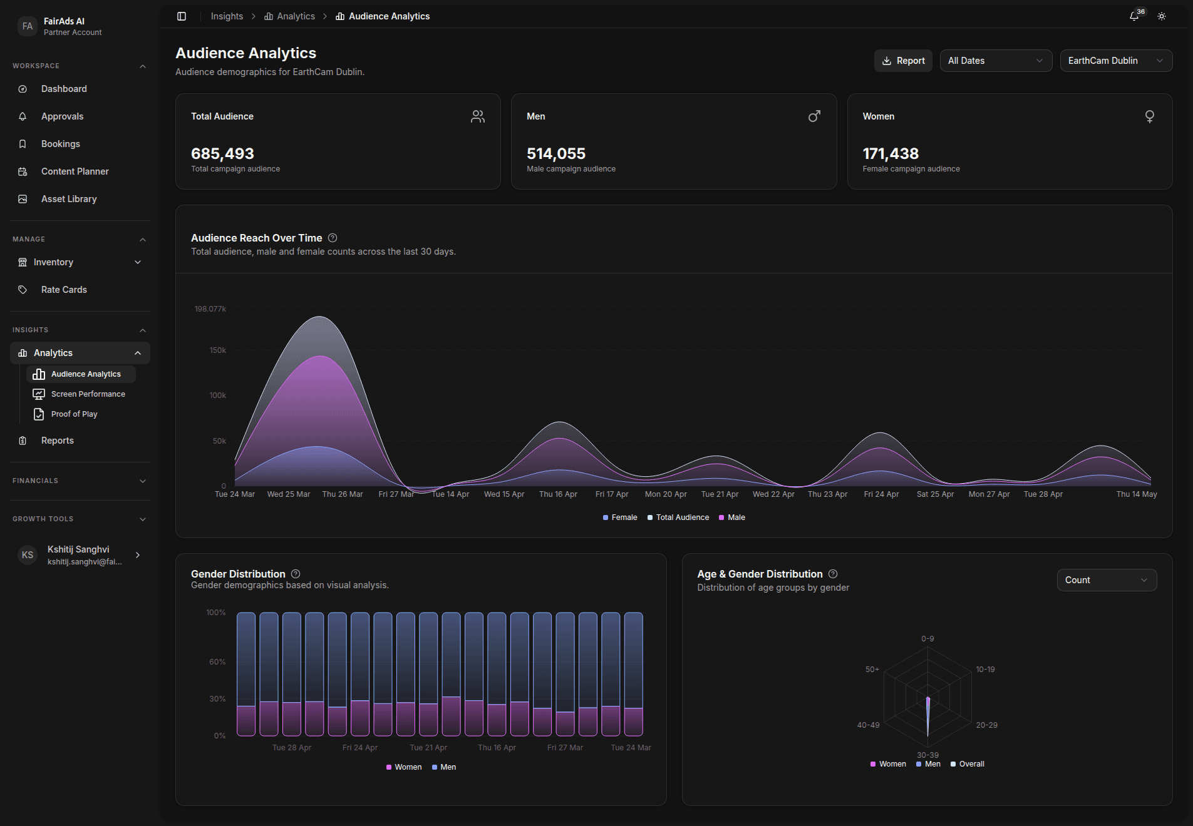Click the Bookings bookmark icon
This screenshot has width=1193, height=826.
click(x=23, y=144)
